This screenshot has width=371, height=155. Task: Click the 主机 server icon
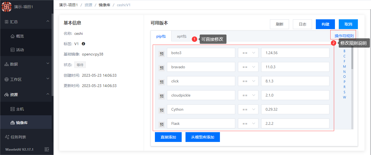point(12,109)
